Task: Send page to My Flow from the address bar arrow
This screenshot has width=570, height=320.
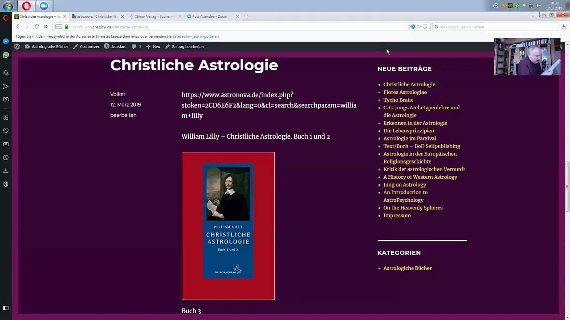Action: 419,27
